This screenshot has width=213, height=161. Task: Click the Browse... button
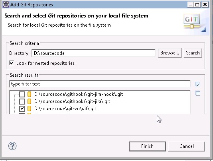pyautogui.click(x=170, y=53)
